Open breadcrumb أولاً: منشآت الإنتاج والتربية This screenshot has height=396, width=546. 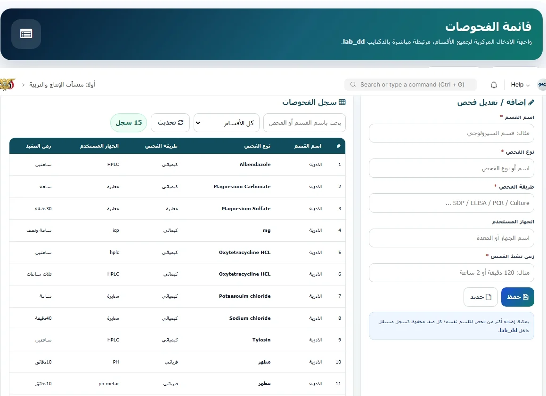(x=62, y=85)
